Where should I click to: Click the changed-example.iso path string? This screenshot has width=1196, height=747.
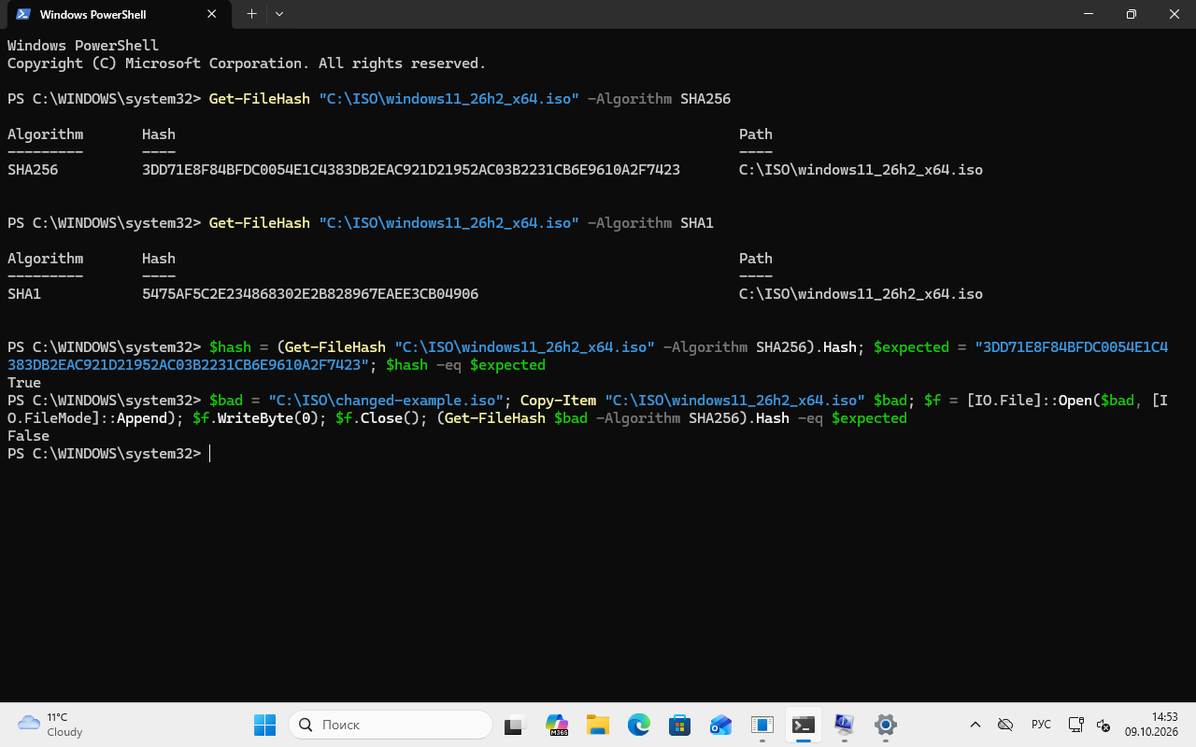[386, 401]
